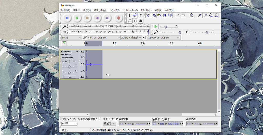Viewport: 263px width, 135px height.
Task: Click the Redo arrow icon
Action: [x=183, y=15]
